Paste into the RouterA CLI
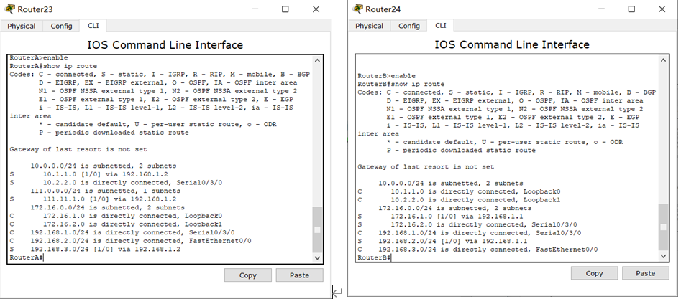This screenshot has width=681, height=299. [299, 275]
